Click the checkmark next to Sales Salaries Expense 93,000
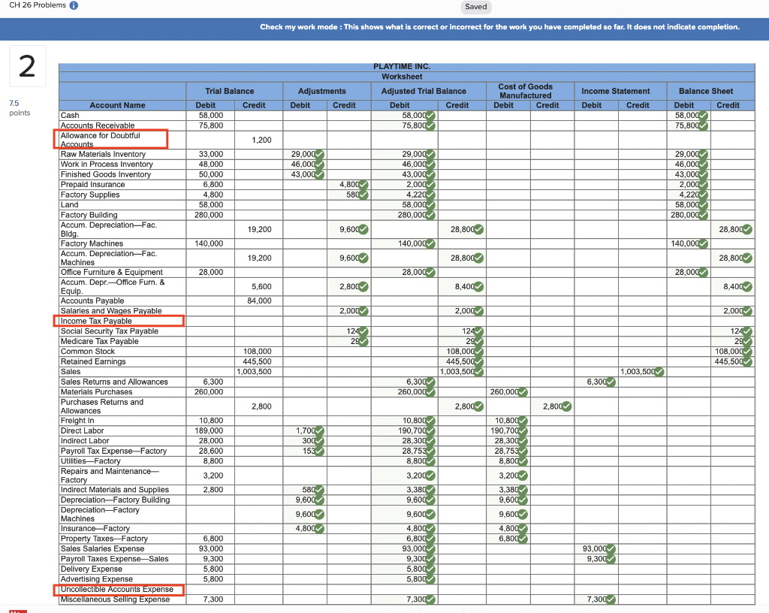 (612, 548)
